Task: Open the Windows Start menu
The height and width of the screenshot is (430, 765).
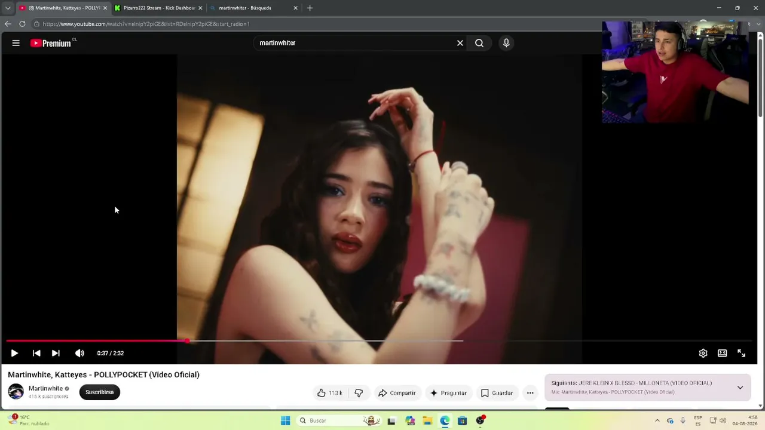Action: coord(286,420)
